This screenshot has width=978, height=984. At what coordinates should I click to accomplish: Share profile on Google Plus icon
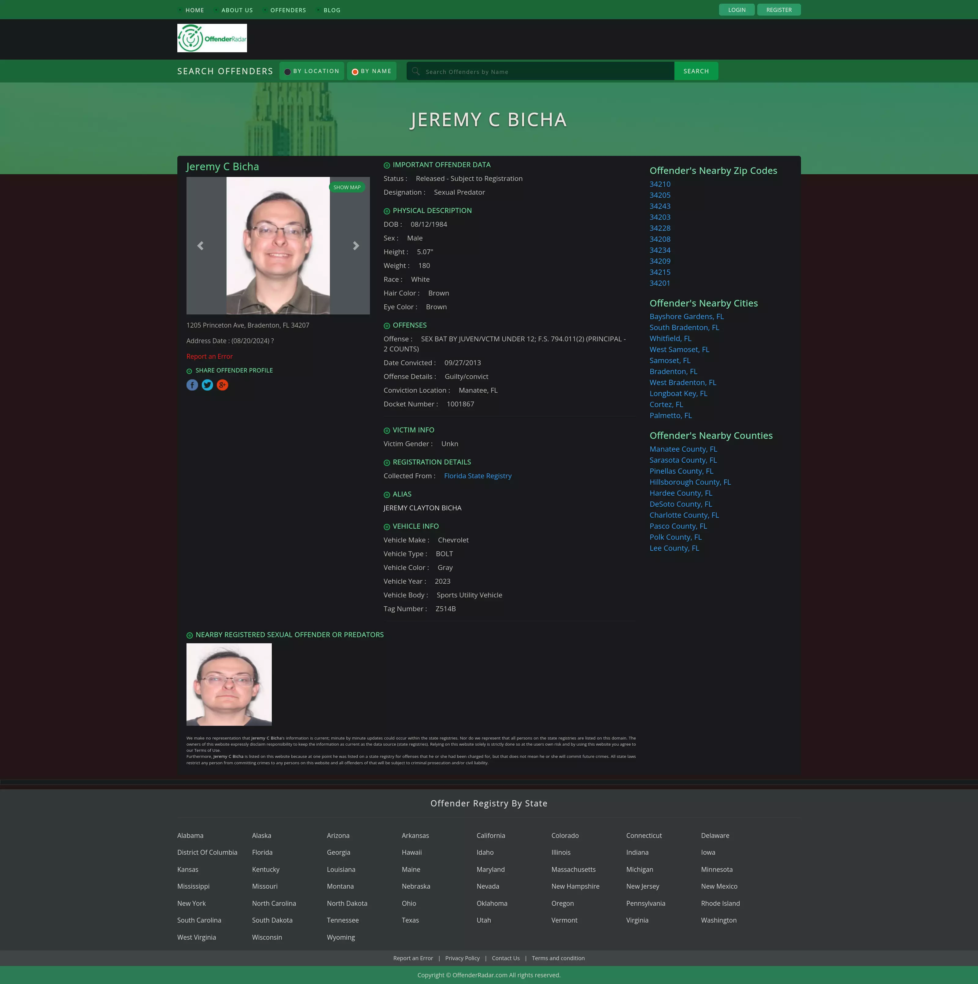pyautogui.click(x=222, y=385)
